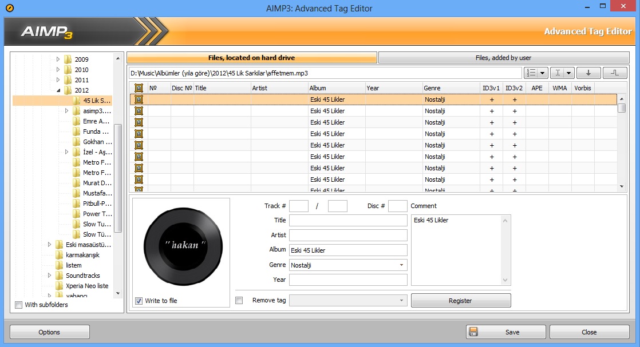
Task: Click the ID3v2 column header
Action: coord(514,88)
